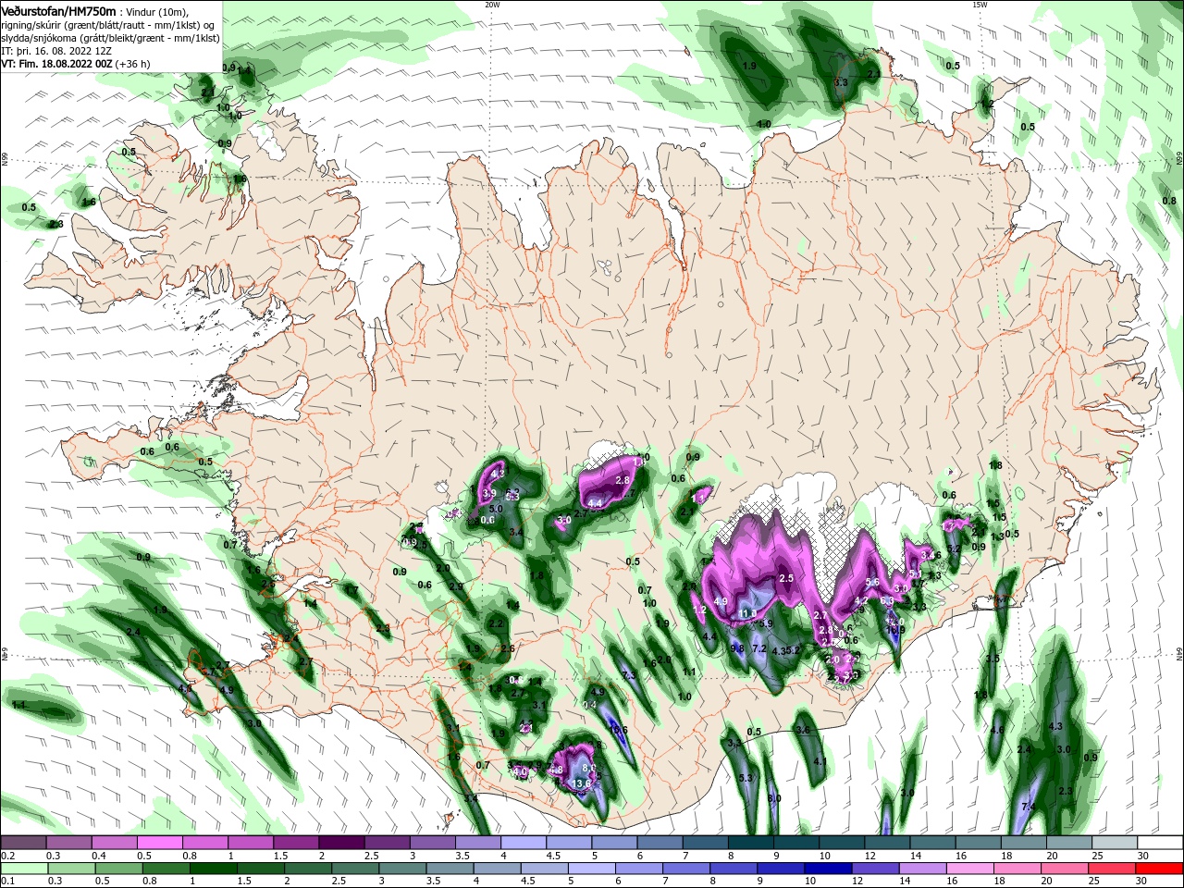
Task: Pick the red swatch labeled 30 in bottom legend
Action: (x=1161, y=869)
